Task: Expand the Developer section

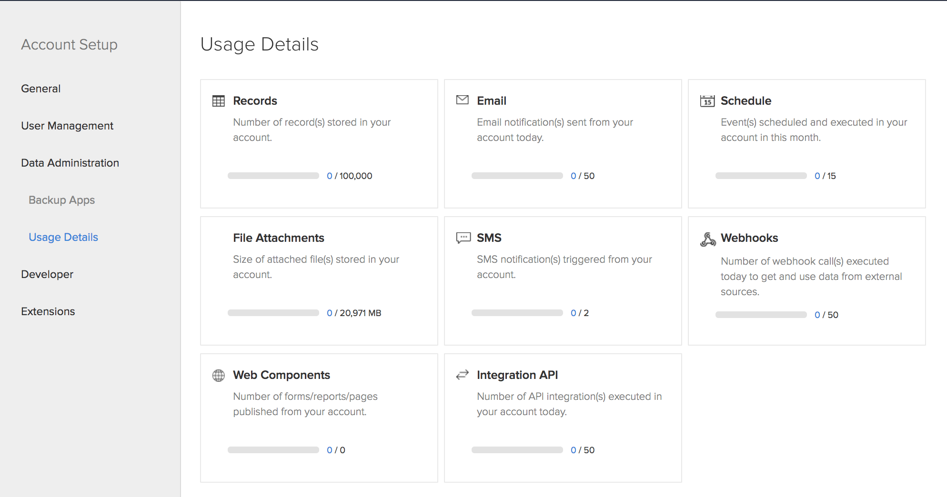Action: click(47, 274)
